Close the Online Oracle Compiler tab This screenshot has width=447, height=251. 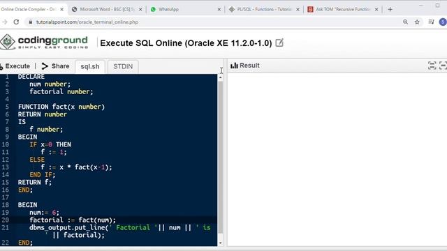(62, 9)
